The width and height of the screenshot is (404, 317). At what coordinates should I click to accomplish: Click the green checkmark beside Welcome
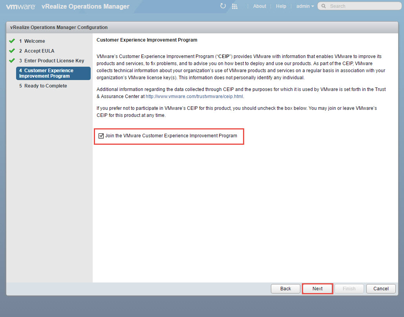coord(12,41)
